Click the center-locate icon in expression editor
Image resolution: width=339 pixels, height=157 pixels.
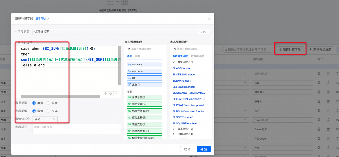point(111,94)
